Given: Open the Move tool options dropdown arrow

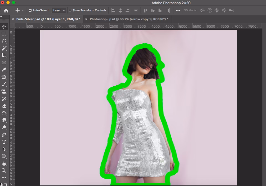Looking at the screenshot, I should (x=23, y=10).
